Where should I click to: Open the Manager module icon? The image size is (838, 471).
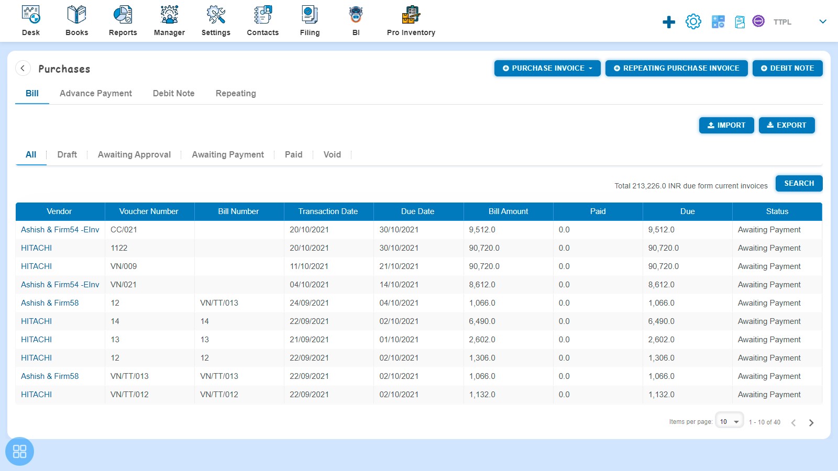click(x=169, y=15)
